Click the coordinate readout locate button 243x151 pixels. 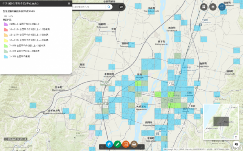pos(5,139)
